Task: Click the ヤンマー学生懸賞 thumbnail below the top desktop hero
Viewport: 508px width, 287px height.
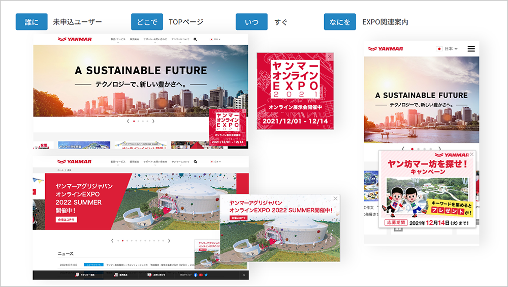Action: [84, 145]
